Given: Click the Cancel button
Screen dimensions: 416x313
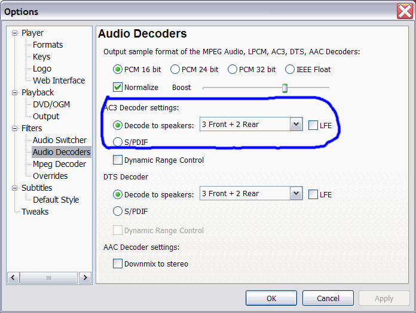Looking at the screenshot, I should coord(328,298).
